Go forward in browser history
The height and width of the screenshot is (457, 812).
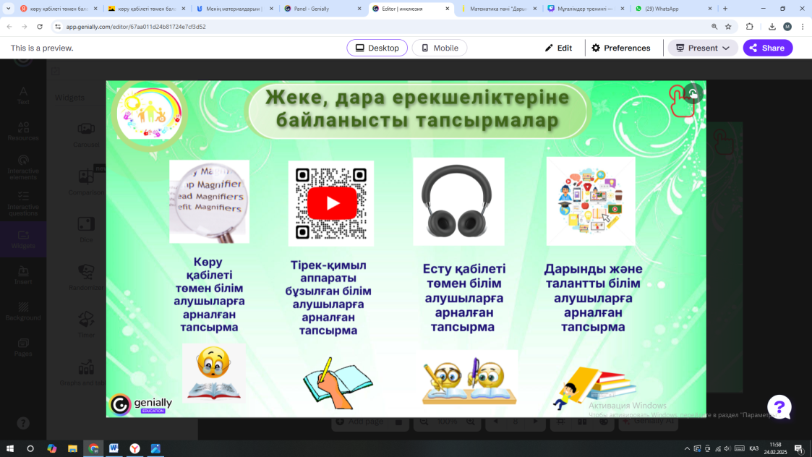click(x=25, y=27)
